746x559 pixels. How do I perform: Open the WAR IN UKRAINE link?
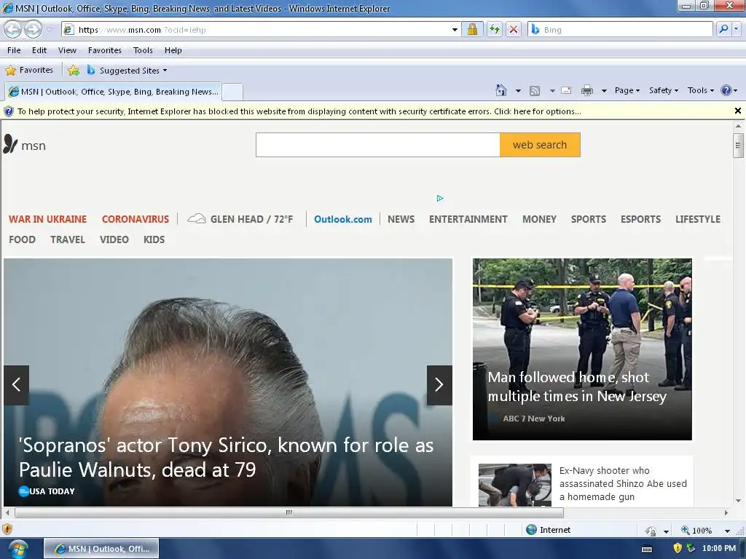(x=47, y=219)
